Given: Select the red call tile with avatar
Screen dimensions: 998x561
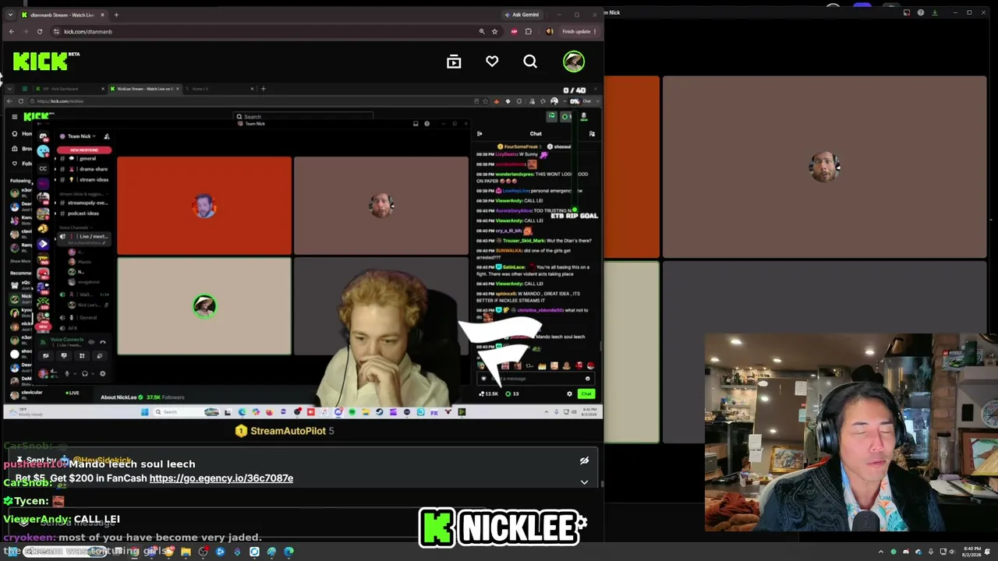Looking at the screenshot, I should (x=204, y=206).
